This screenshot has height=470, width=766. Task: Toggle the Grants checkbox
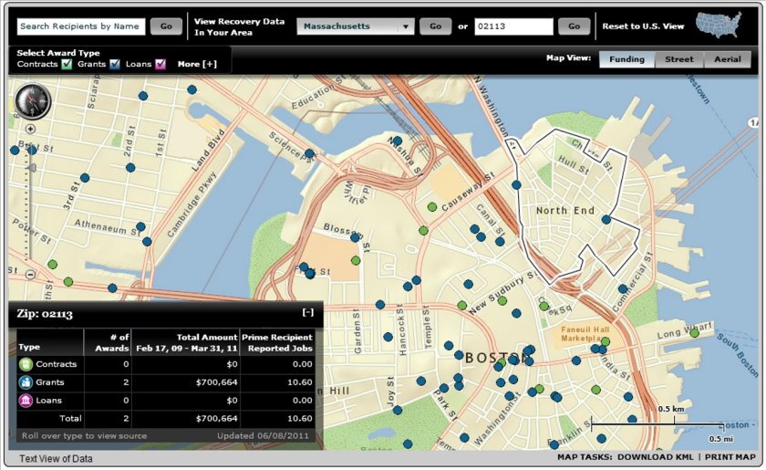tap(115, 64)
